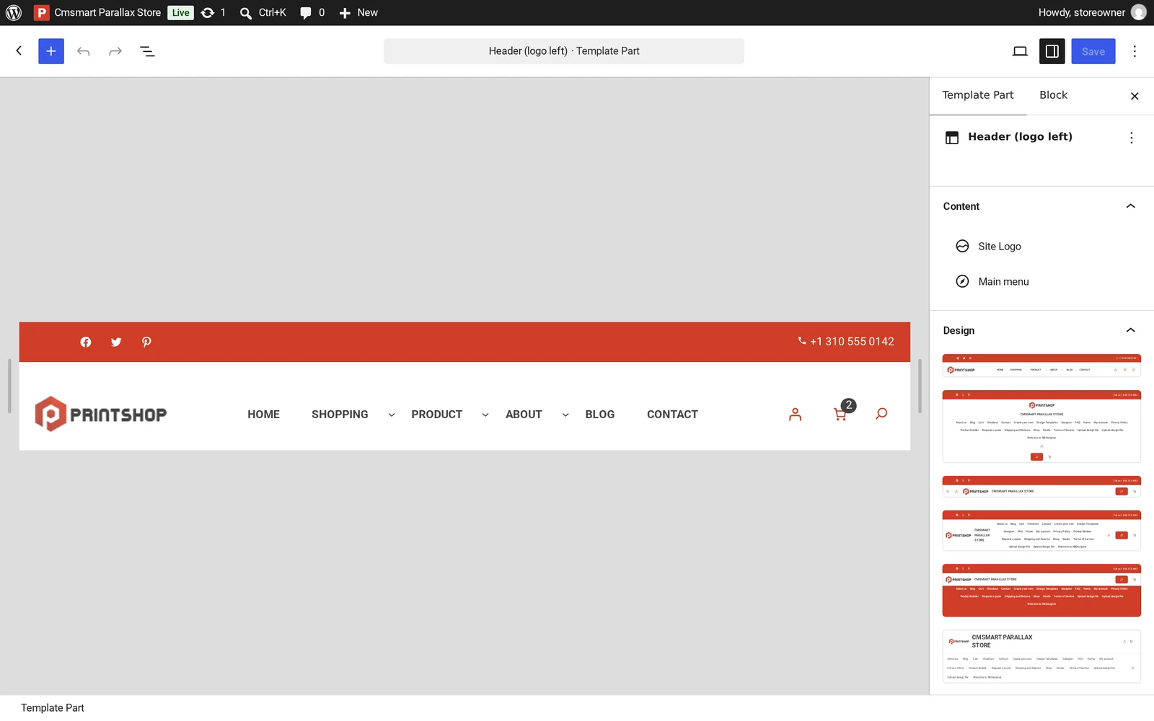Toggle the settings sidebar panel
Screen dimensions: 1154x721
[x=1052, y=51]
